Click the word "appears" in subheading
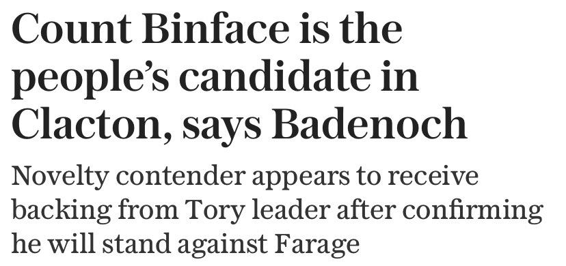 [301, 179]
